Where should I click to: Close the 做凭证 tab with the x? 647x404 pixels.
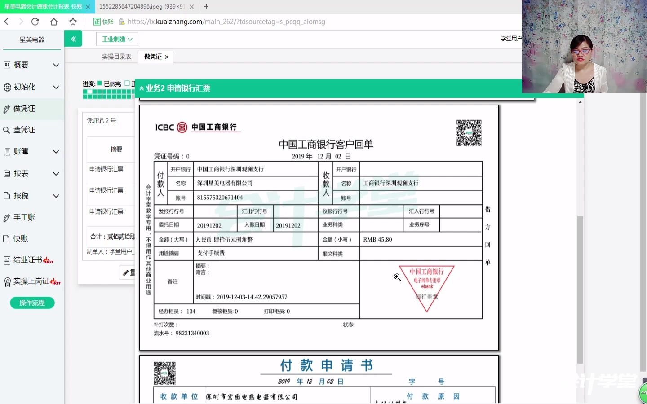click(x=167, y=57)
